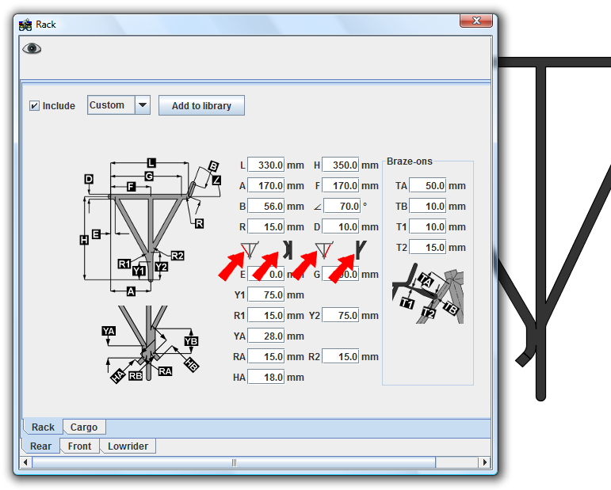The height and width of the screenshot is (490, 611).
Task: Select left strut style icon with red line
Action: point(250,250)
